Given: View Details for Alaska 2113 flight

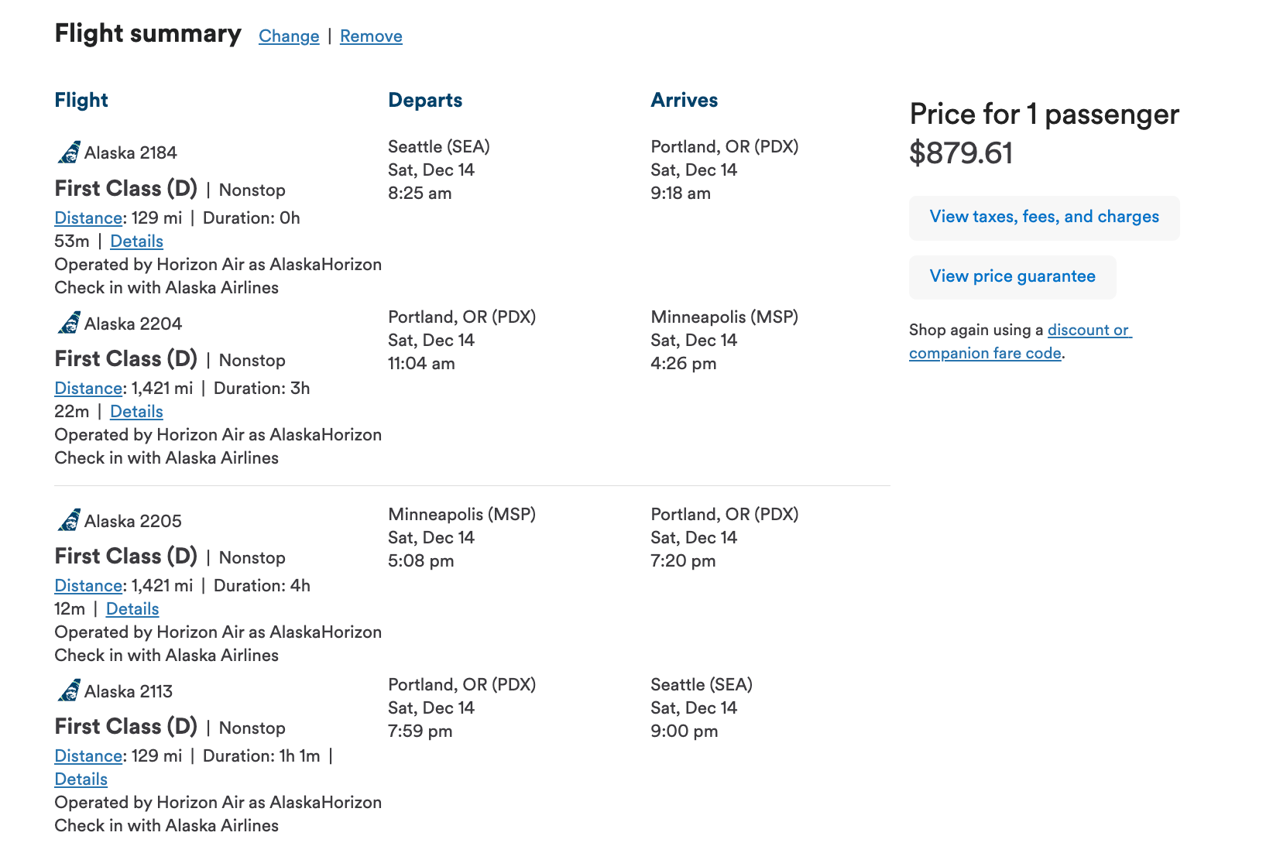Looking at the screenshot, I should [81, 779].
